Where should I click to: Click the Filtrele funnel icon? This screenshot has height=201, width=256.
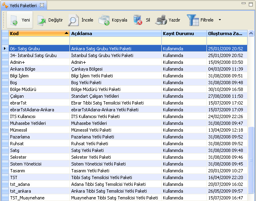192,20
